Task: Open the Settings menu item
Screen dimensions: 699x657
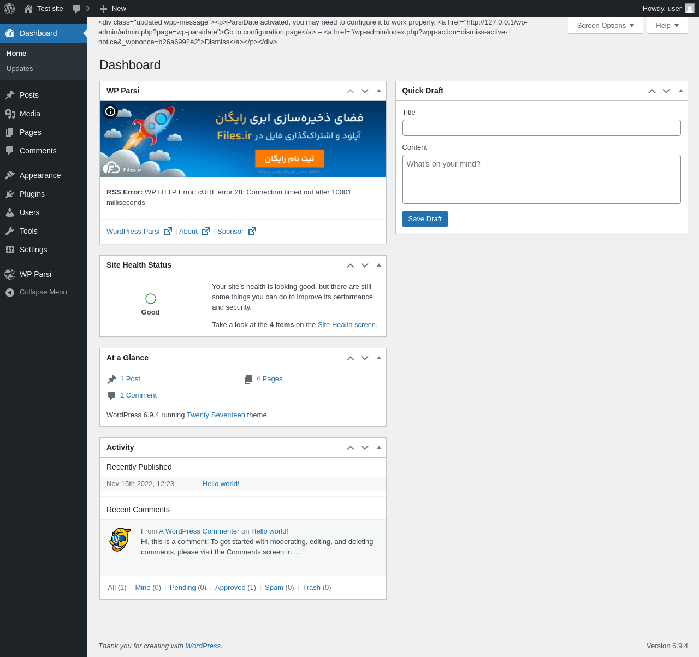Action: (44, 250)
